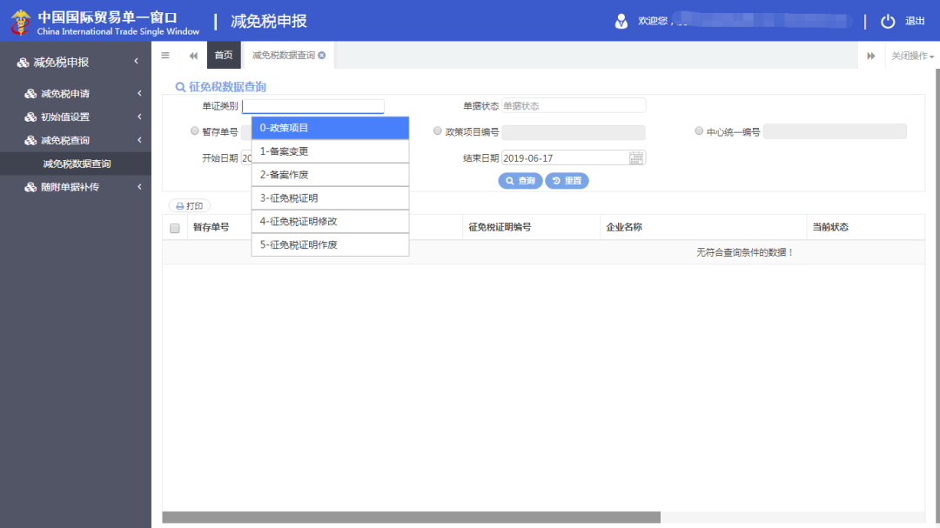
Task: Expand the 初始值设置 sidebar section
Action: 76,116
